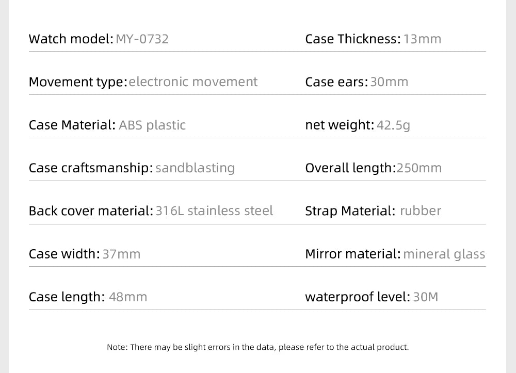Click the Case length 48mm value
This screenshot has height=373, width=516.
(128, 297)
